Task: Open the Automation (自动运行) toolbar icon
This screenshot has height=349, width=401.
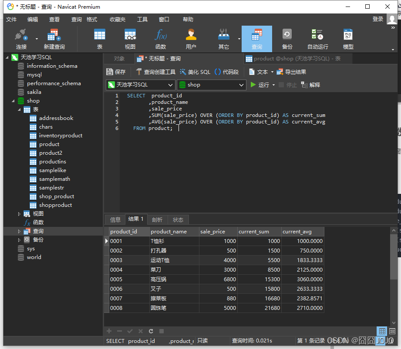Action: (x=318, y=39)
